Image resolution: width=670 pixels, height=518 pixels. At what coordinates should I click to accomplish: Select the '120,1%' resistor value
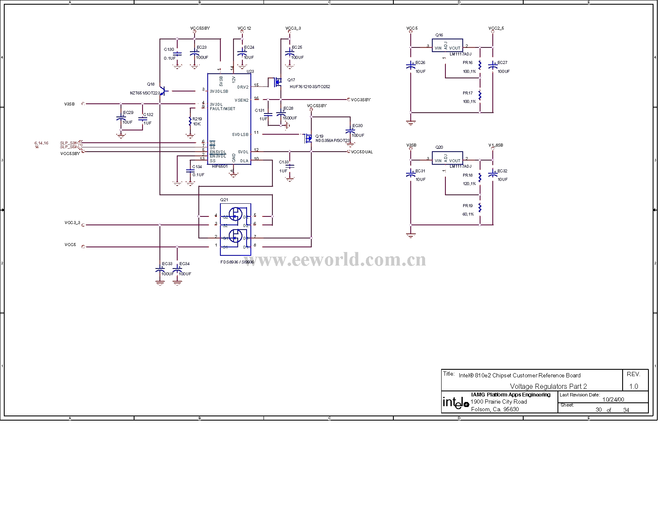pyautogui.click(x=469, y=184)
